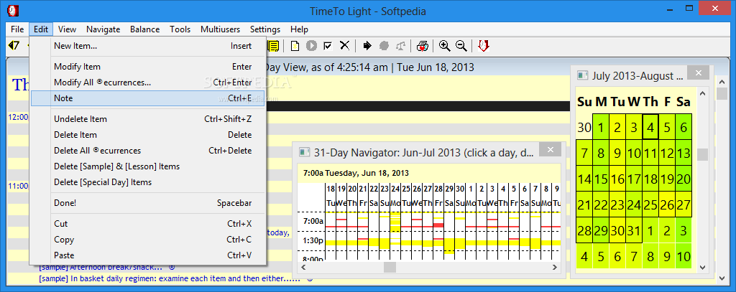Viewport: 736px width, 292px height.
Task: Choose New Item... from Edit menu
Action: pos(148,46)
